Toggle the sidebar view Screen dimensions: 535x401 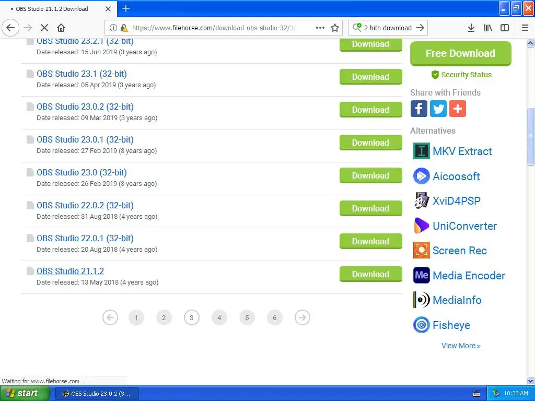click(x=505, y=28)
